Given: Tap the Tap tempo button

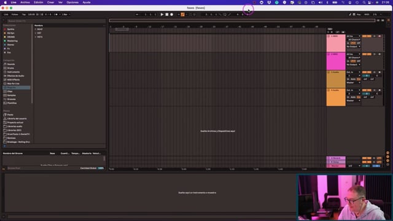Looking at the screenshot, I should 24,15.
